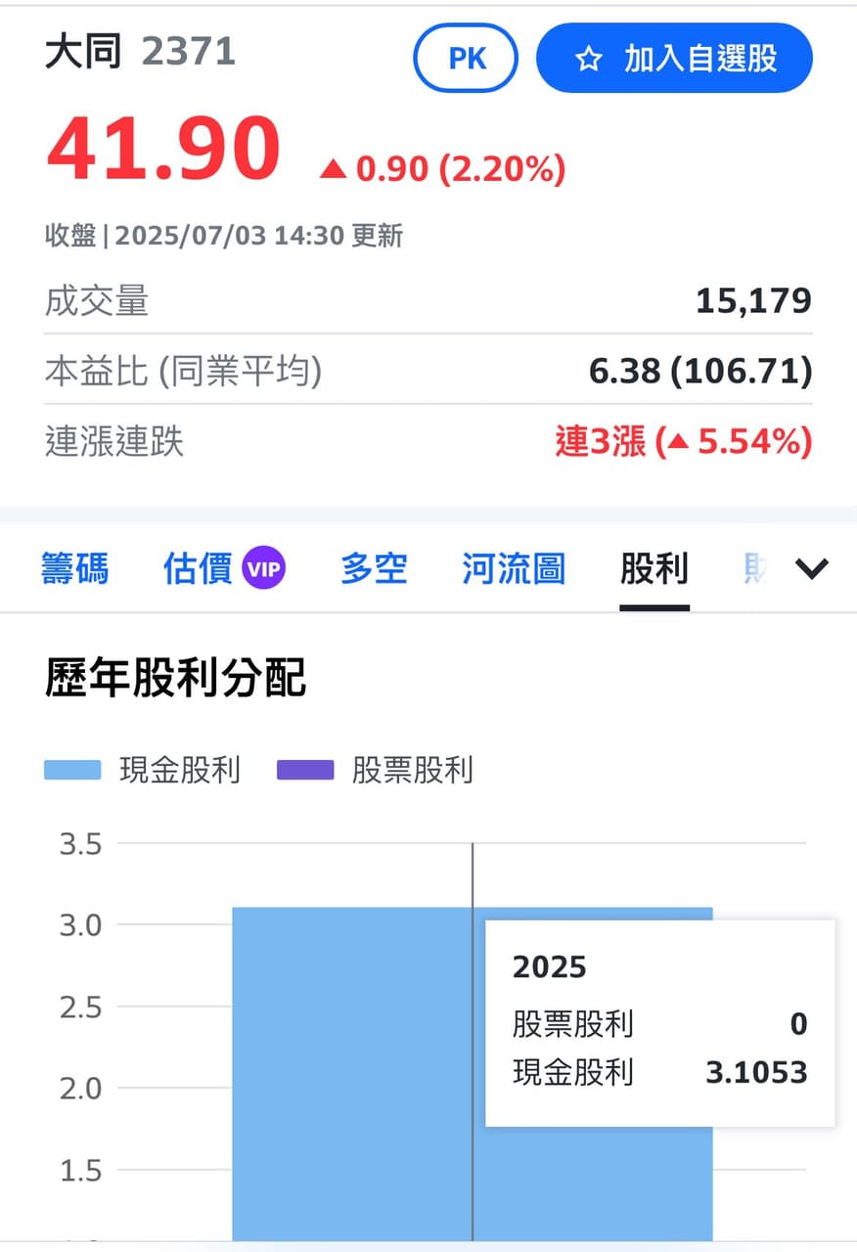
Task: Add 大同 to watchlist with 加入自選股
Action: tap(674, 59)
